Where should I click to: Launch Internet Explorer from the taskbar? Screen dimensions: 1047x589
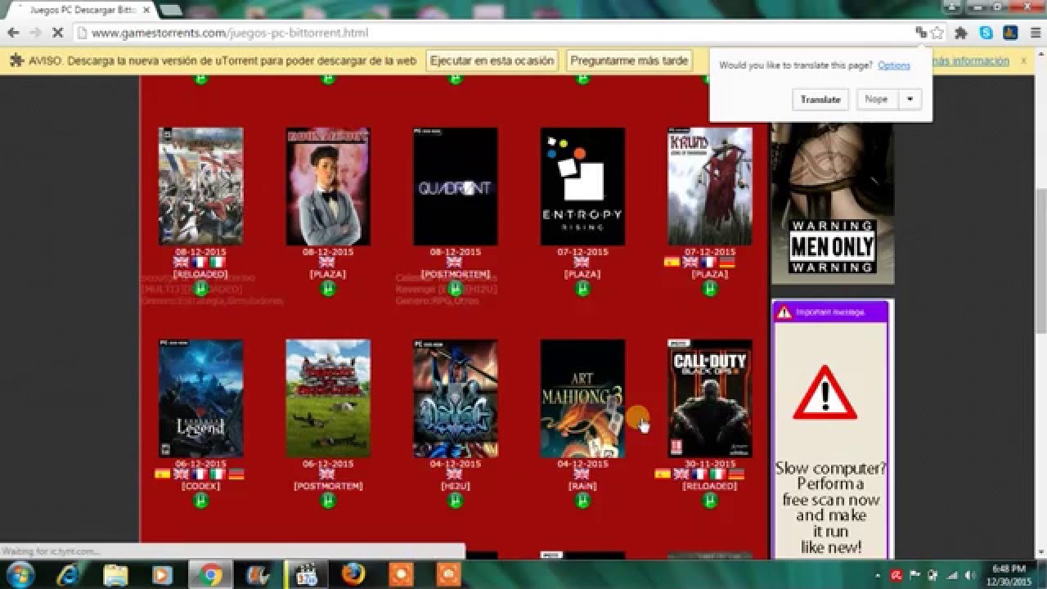pyautogui.click(x=69, y=575)
